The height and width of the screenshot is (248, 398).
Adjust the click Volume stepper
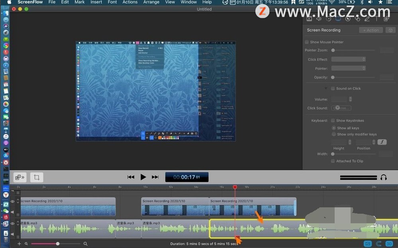click(x=350, y=99)
